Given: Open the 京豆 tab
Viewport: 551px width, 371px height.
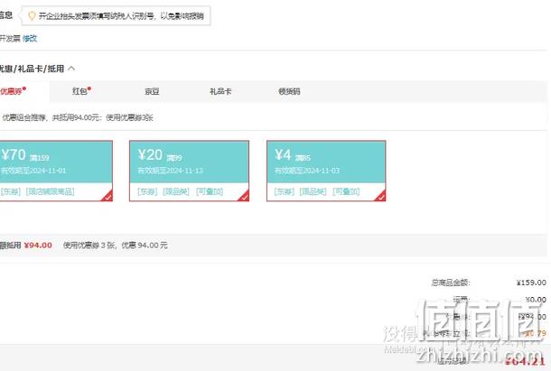Looking at the screenshot, I should click(x=152, y=92).
